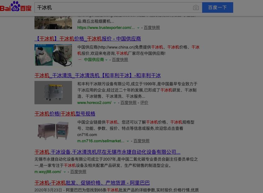Open 无锡市永捷自动化设备 result title
The height and width of the screenshot is (193, 263).
pos(107,152)
